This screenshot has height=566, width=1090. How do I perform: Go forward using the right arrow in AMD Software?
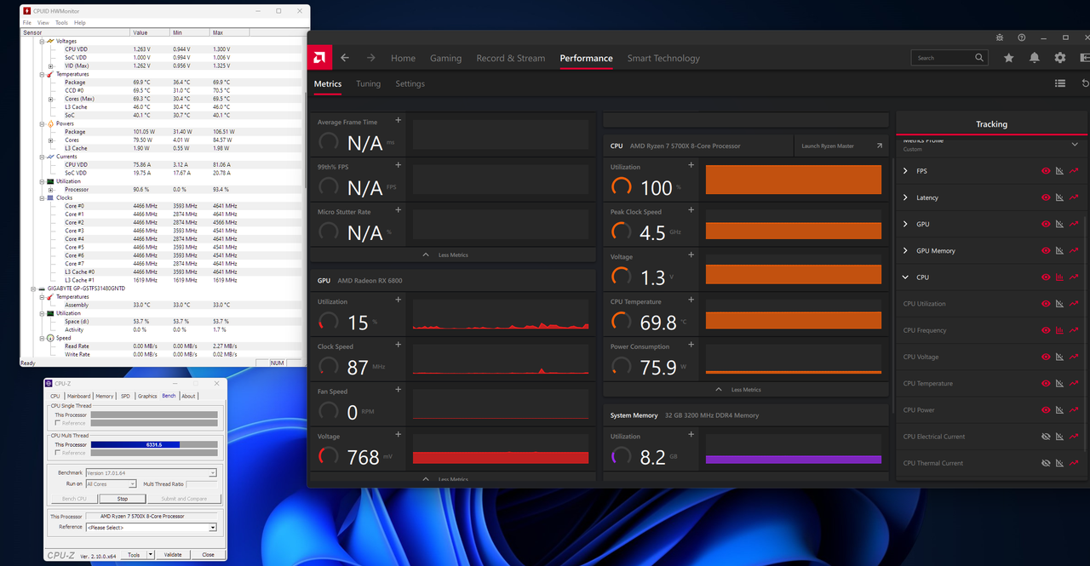370,58
